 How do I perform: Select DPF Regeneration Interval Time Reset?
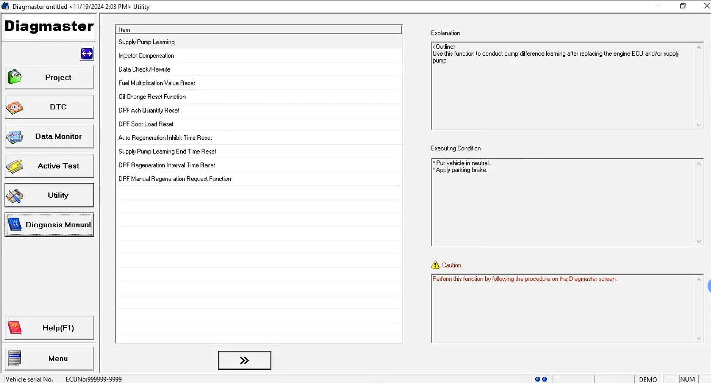point(259,165)
